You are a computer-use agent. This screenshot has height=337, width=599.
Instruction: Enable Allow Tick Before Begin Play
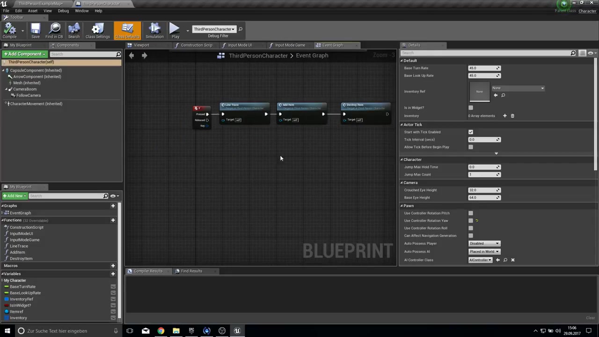point(471,147)
